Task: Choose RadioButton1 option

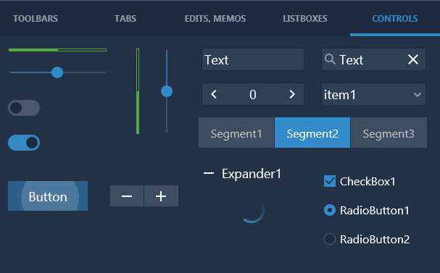Action: pos(330,210)
